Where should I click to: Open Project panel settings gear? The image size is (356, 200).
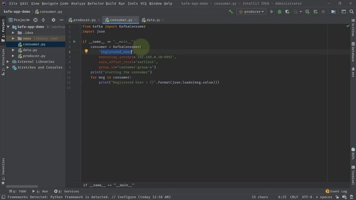tap(53, 20)
